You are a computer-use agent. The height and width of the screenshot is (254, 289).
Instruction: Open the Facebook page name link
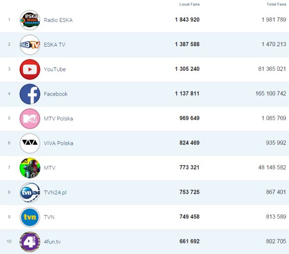(56, 94)
